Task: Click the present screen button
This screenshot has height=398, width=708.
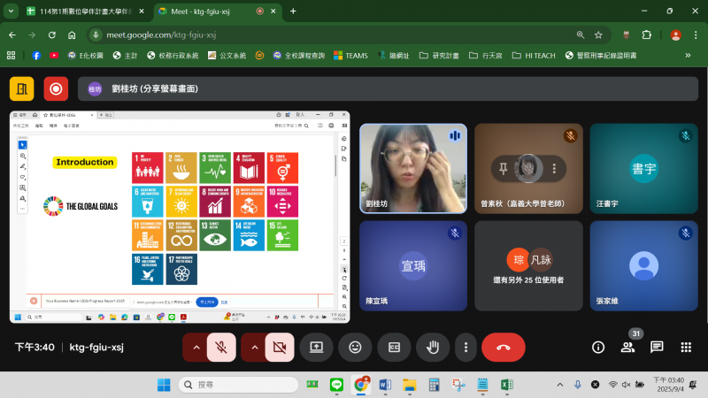Action: click(x=316, y=348)
